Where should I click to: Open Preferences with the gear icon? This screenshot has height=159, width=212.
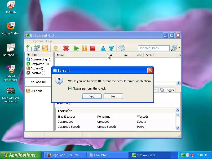(121, 48)
